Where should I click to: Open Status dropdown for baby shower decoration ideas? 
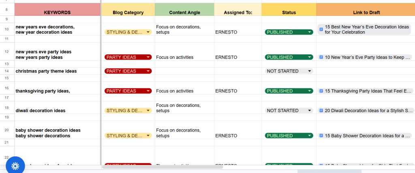(x=289, y=135)
